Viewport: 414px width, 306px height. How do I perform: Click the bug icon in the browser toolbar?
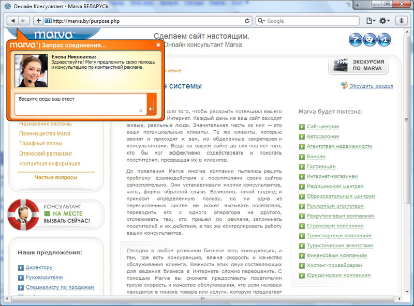402,21
